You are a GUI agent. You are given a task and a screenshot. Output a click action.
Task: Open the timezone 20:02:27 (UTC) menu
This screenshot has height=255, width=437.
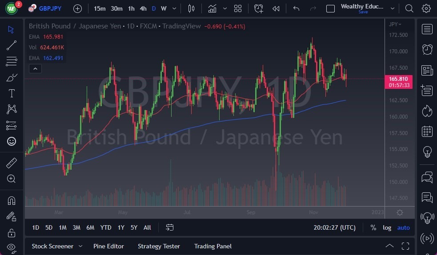(x=334, y=227)
